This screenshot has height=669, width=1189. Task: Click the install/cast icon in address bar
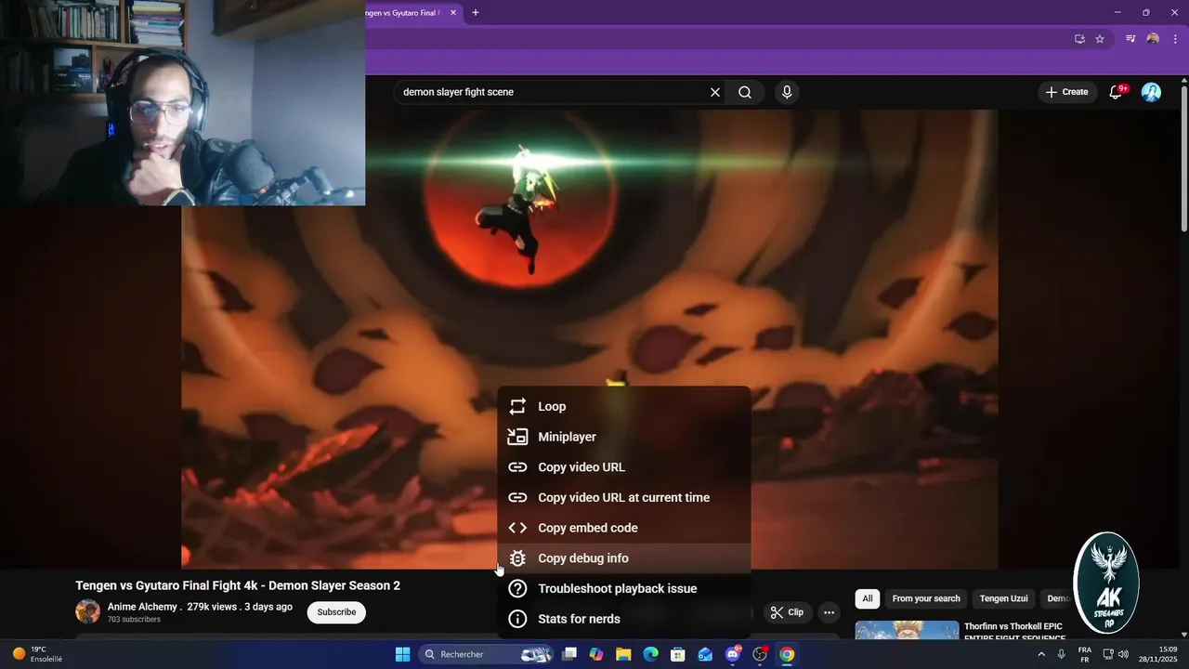coord(1079,39)
